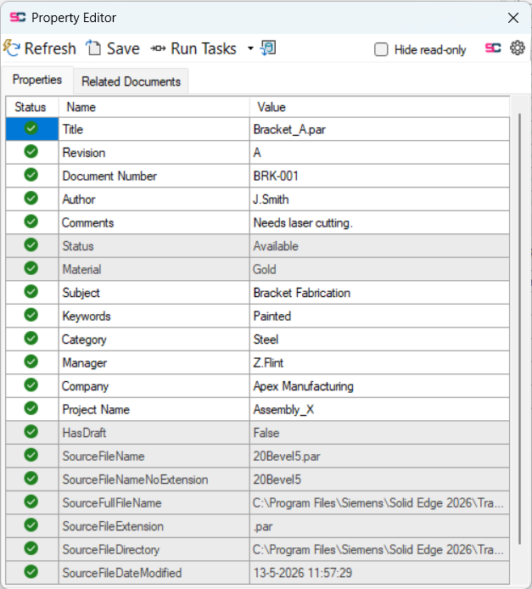Edit the Title value Bracket_A.par
Screen dimensions: 532x589
379,129
